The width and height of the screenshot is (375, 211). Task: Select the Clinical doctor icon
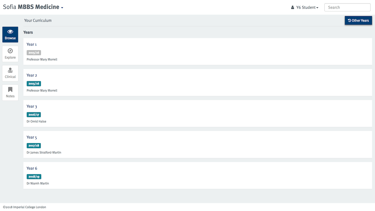(x=10, y=70)
